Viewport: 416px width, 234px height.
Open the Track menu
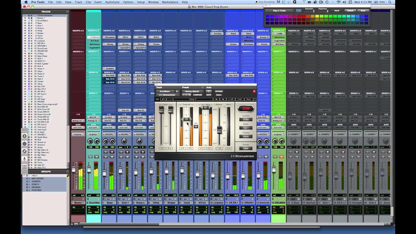(78, 2)
